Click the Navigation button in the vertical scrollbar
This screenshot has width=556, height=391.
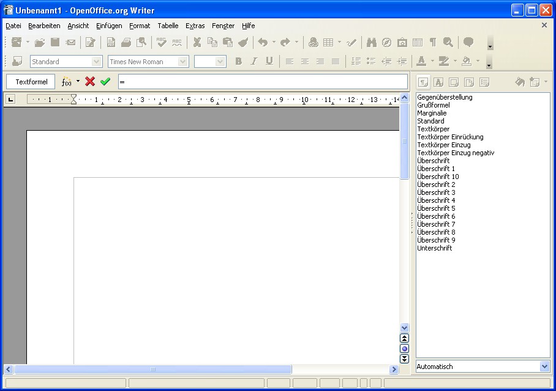[x=404, y=349]
